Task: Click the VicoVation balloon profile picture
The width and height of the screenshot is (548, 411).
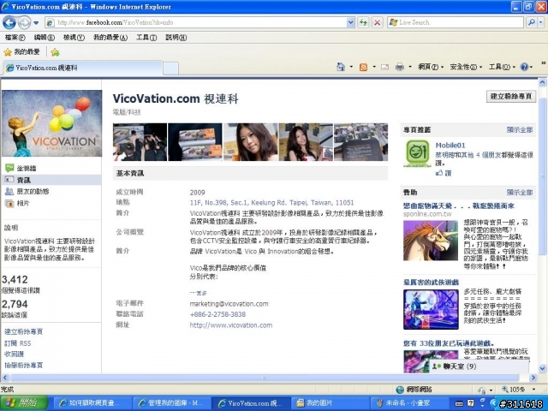Action: click(51, 123)
